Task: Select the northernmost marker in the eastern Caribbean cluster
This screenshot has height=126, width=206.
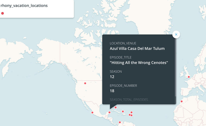Action: pyautogui.click(x=131, y=112)
